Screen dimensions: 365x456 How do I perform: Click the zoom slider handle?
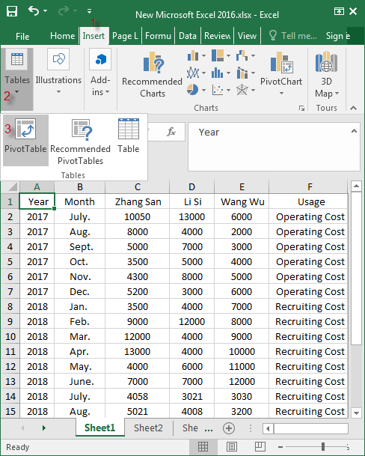(x=323, y=447)
